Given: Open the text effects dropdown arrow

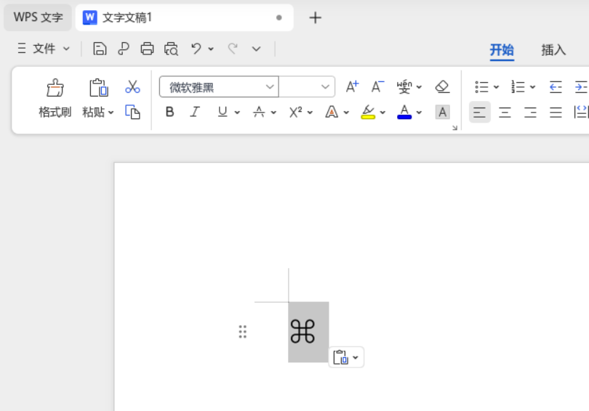Looking at the screenshot, I should tap(346, 112).
